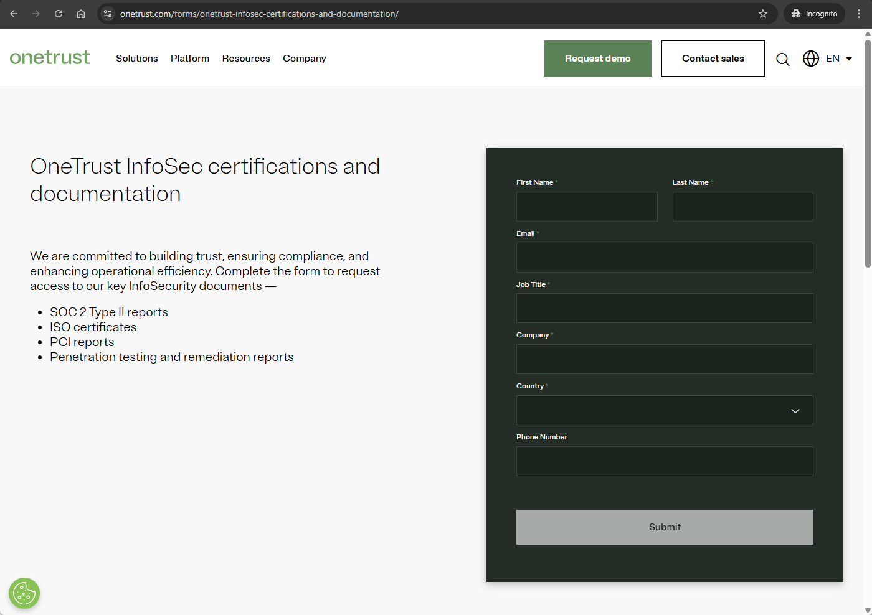
Task: Open the Resources menu
Action: [x=246, y=59]
